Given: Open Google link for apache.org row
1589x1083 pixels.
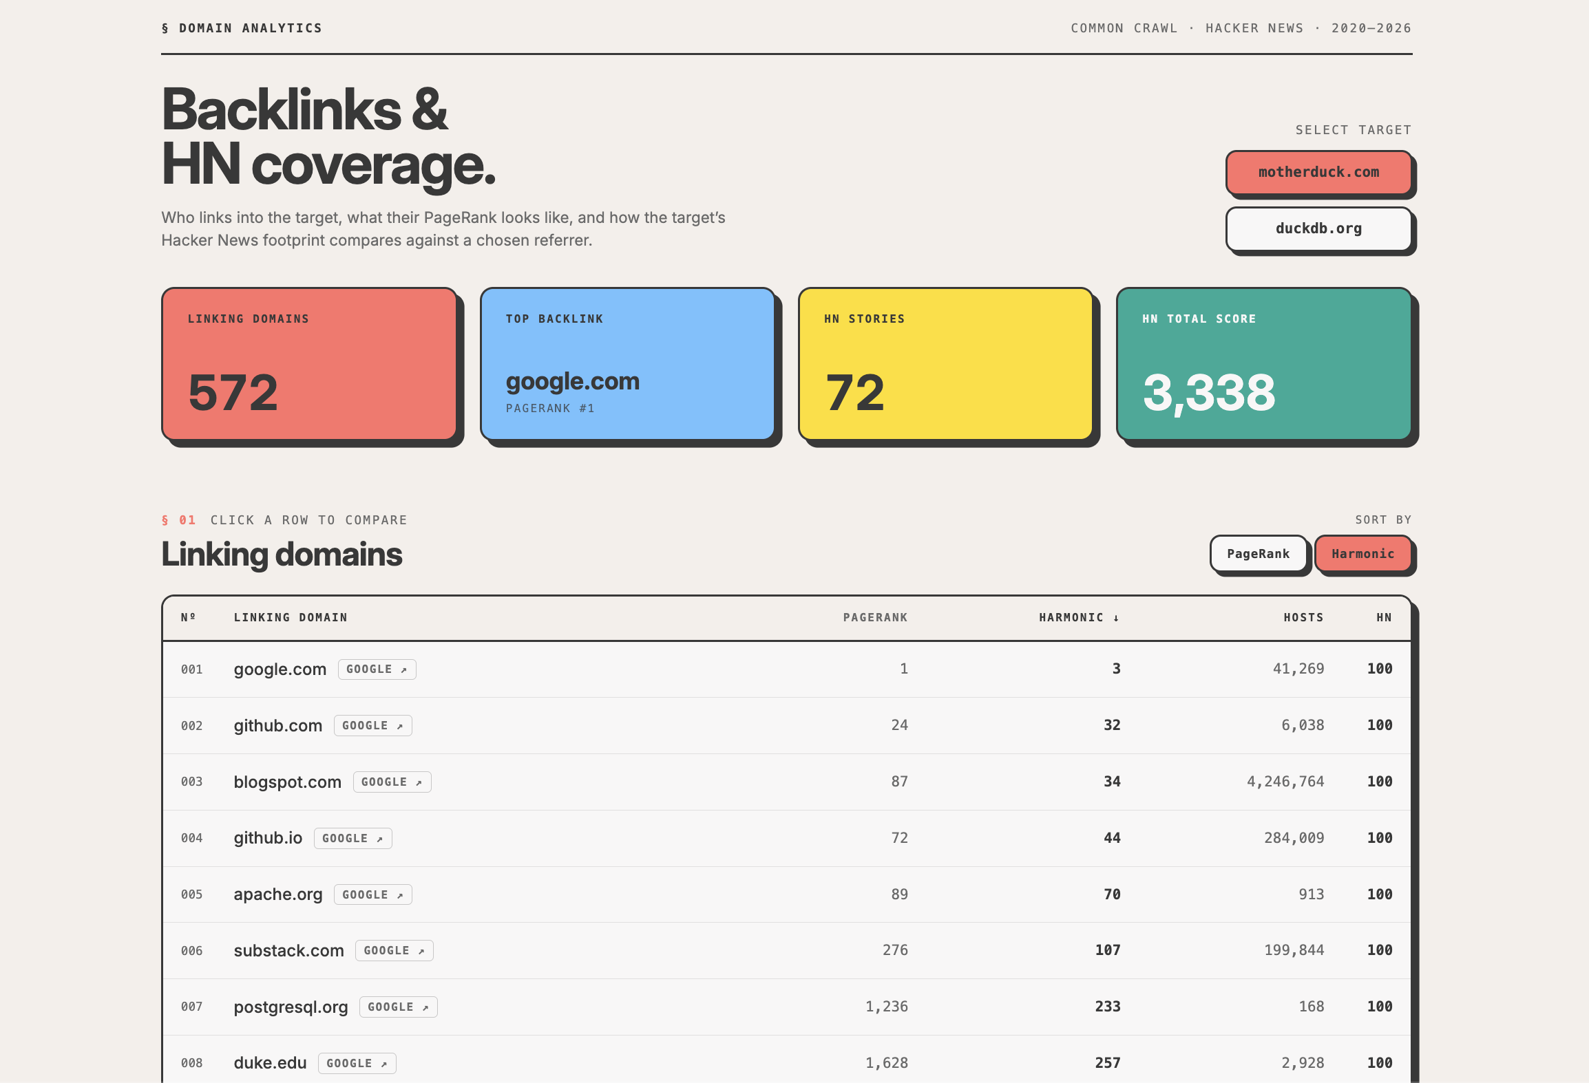Looking at the screenshot, I should pos(372,895).
